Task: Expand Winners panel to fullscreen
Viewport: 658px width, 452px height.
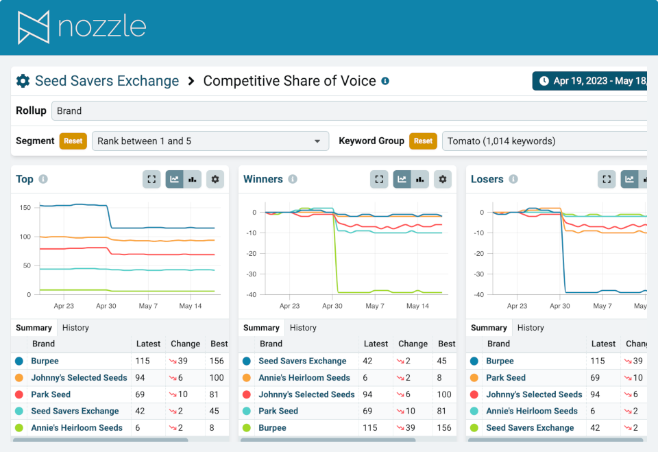Action: coord(379,180)
